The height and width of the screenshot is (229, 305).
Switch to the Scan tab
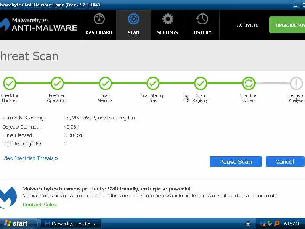click(133, 25)
